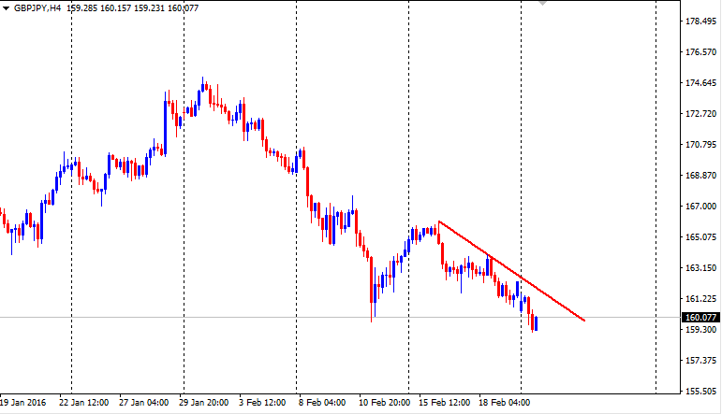Click the 29 Jan 20:00 time label
Screen dimensions: 722x414
coord(203,403)
